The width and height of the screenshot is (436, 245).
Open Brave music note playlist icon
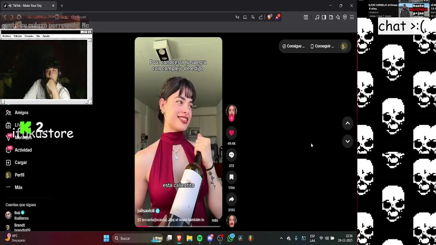317,17
